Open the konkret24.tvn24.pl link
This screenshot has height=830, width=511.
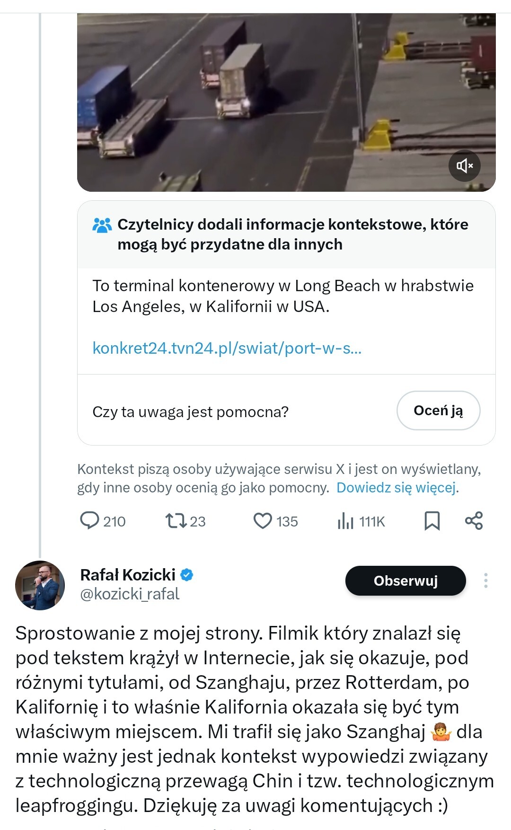coord(227,348)
